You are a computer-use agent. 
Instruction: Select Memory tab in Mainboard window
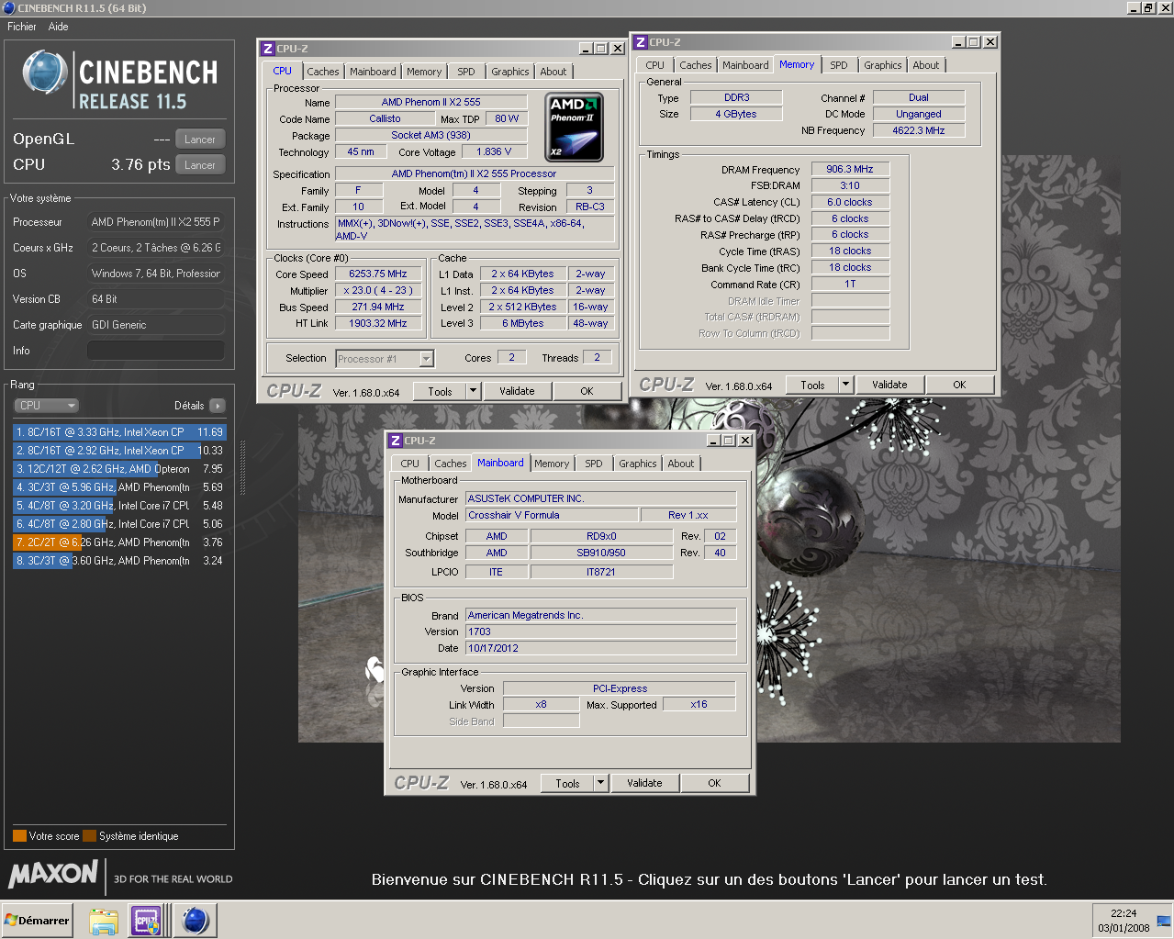tap(552, 464)
